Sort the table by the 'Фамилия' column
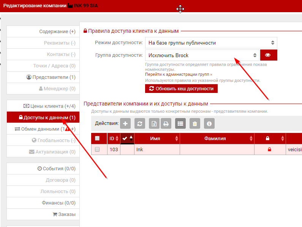This screenshot has height=227, width=302. tap(215, 138)
